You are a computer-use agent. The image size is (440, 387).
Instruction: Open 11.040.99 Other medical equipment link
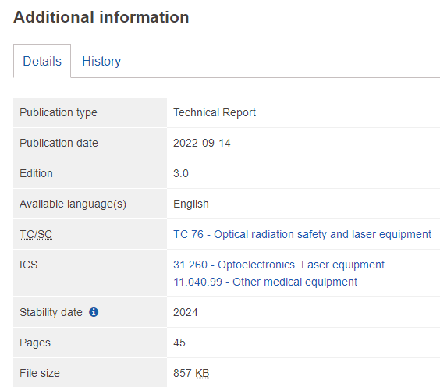[265, 282]
